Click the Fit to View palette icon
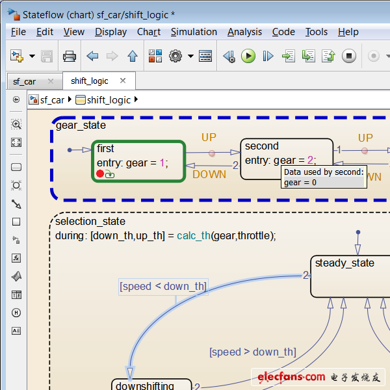Image resolution: width=390 pixels, height=390 pixels. tap(16, 142)
